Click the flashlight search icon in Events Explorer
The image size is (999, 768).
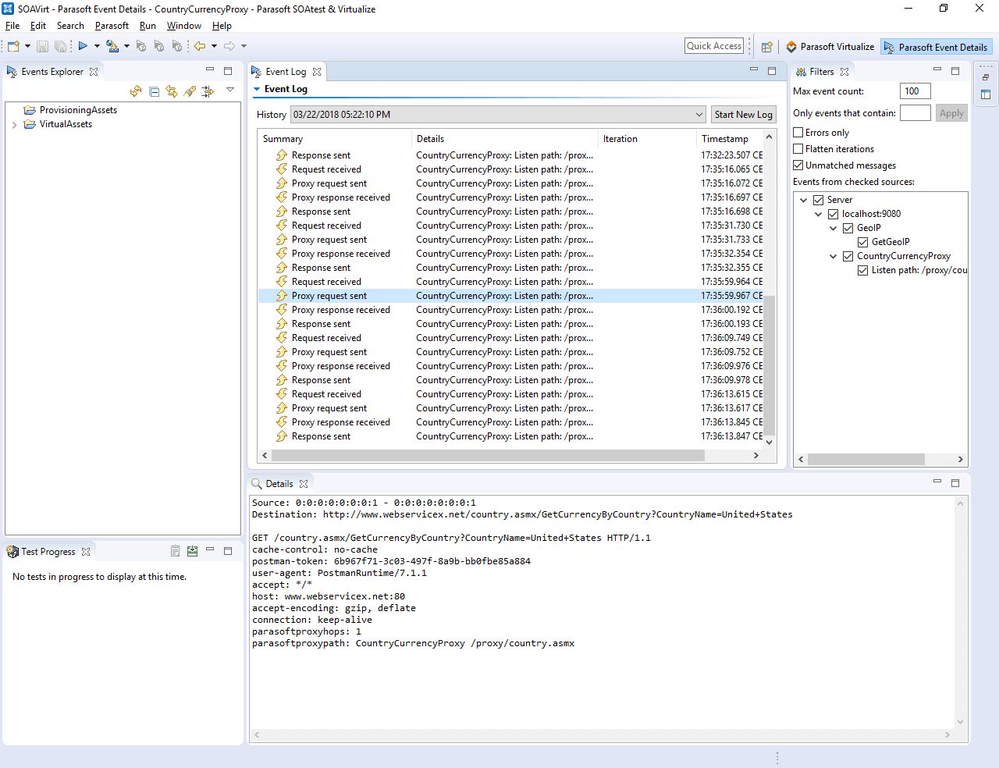(x=190, y=91)
